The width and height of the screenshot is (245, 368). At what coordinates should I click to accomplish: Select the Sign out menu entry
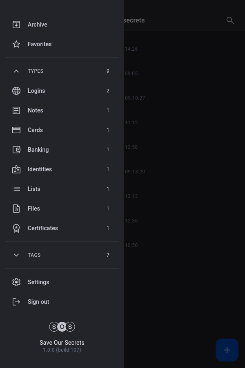click(38, 302)
